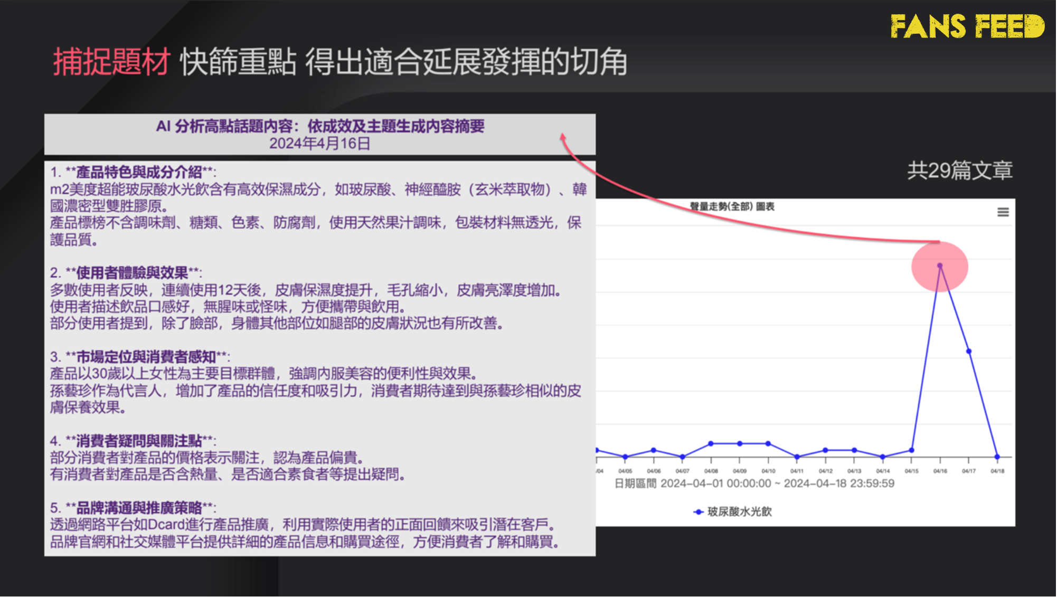Screen dimensions: 1057x597
Task: Click the 快篩重點 得出適合延展發揮的切角 heading
Action: 404,62
